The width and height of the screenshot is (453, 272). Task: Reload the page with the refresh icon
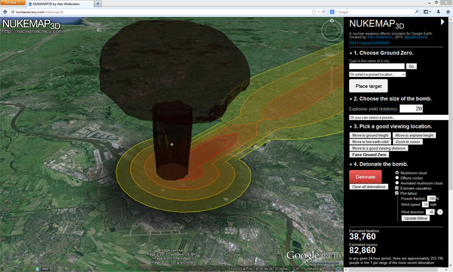coord(324,12)
